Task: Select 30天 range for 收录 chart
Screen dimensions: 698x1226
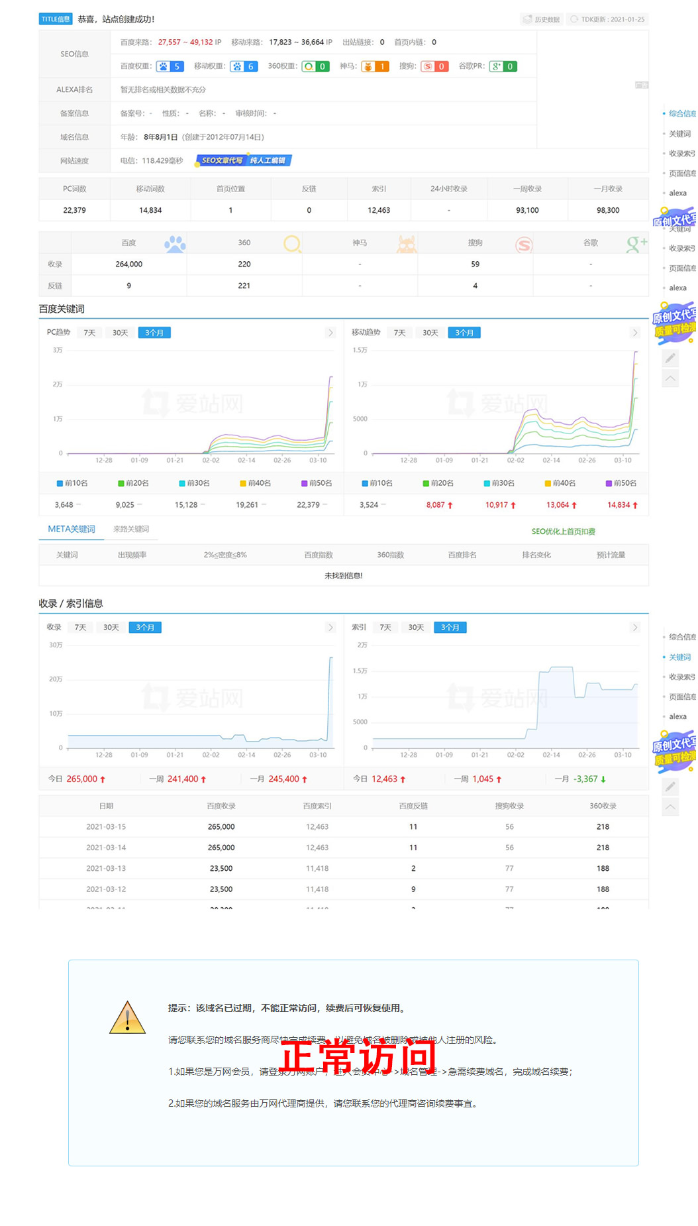Action: tap(111, 628)
